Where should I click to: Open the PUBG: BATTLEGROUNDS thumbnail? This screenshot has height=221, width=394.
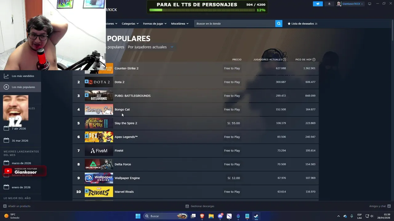coord(99,96)
